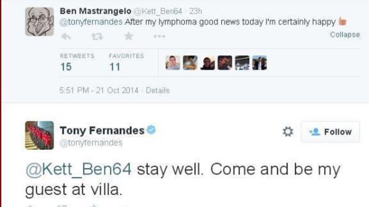Screen dimensions: 369x207
Task: Click the first avatar in the favoriters row
Action: [x=173, y=63]
